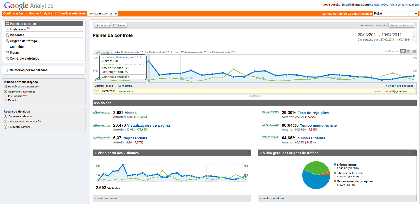Click visualizar relatório under traffic sources
This screenshot has width=420, height=204.
(272, 198)
